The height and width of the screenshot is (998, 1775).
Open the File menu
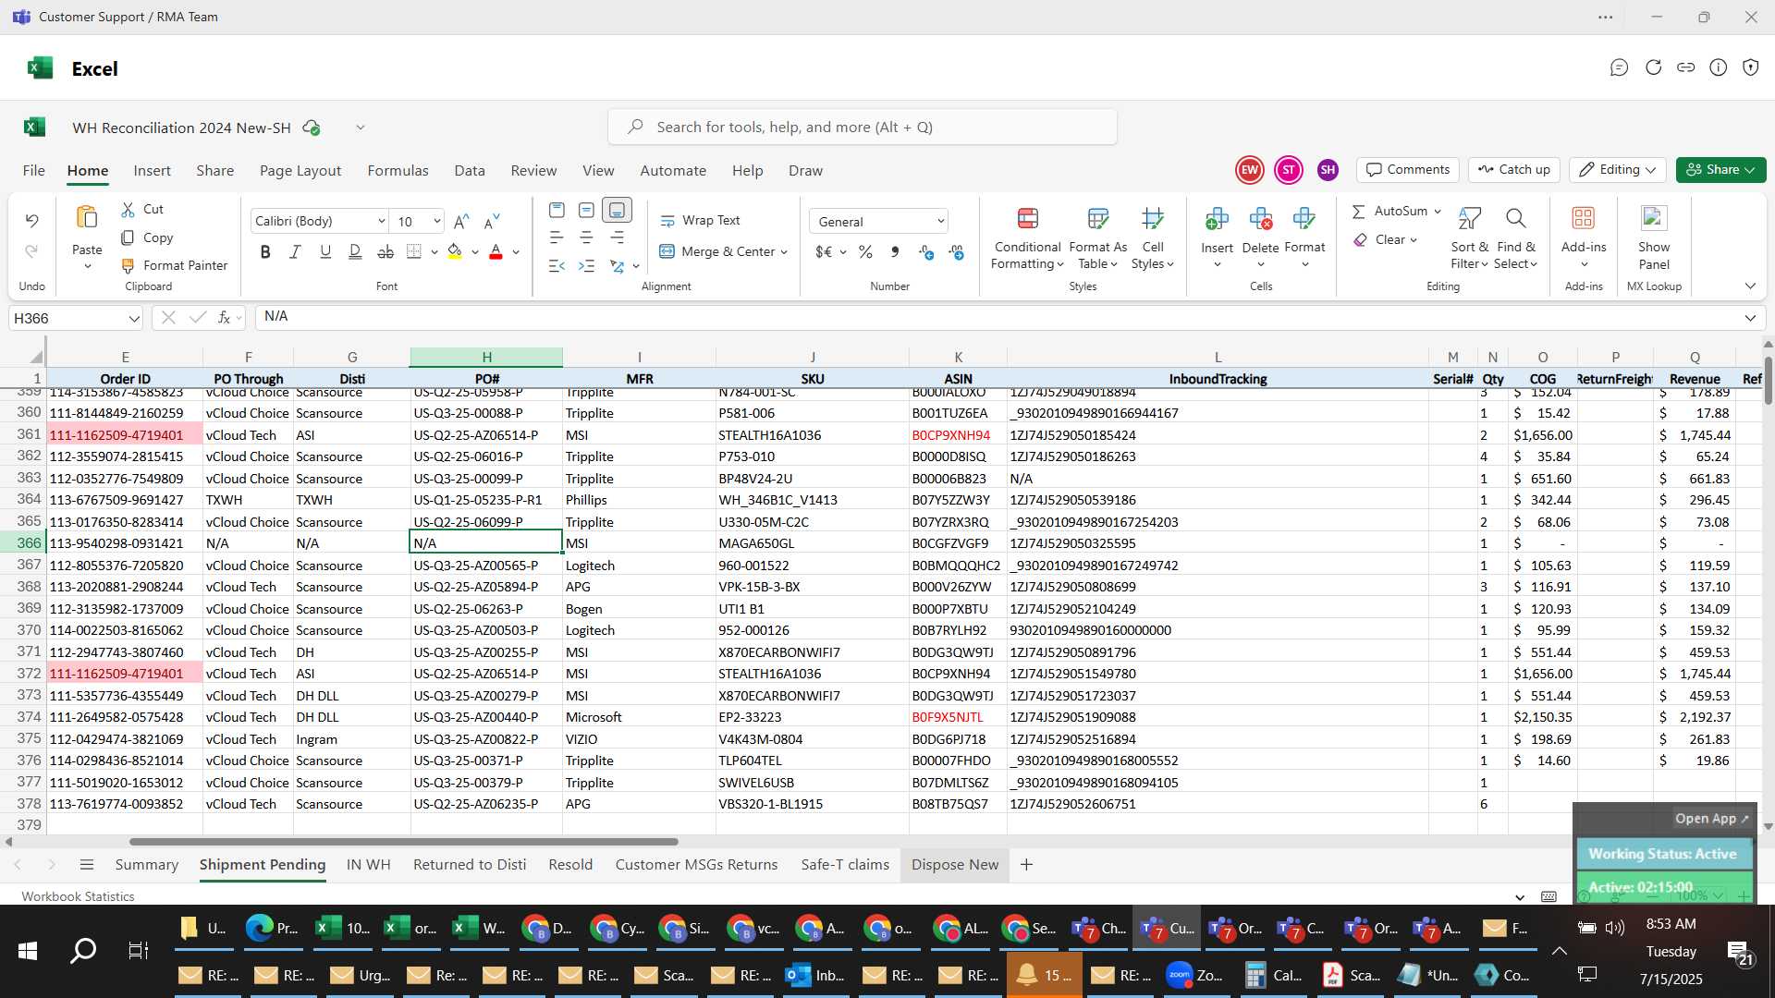point(34,171)
